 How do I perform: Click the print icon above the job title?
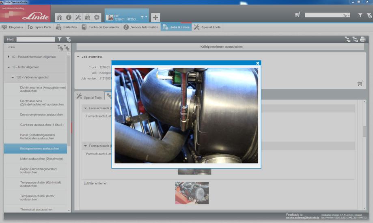pyautogui.click(x=362, y=39)
